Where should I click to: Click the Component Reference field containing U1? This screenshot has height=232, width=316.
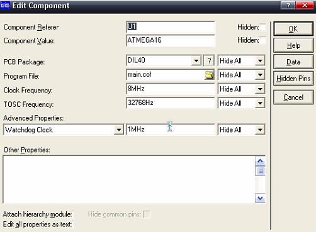coord(171,27)
